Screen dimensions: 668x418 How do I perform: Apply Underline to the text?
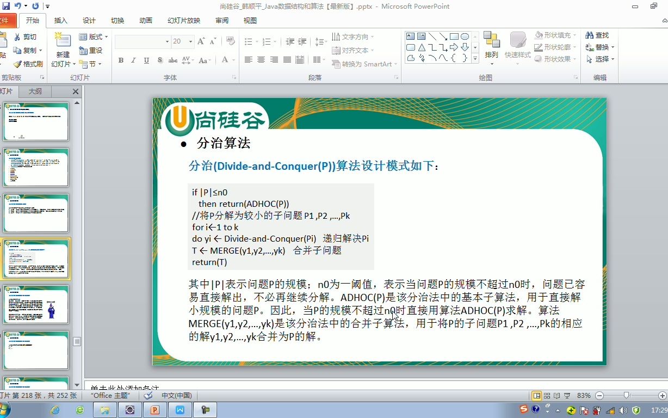point(145,60)
